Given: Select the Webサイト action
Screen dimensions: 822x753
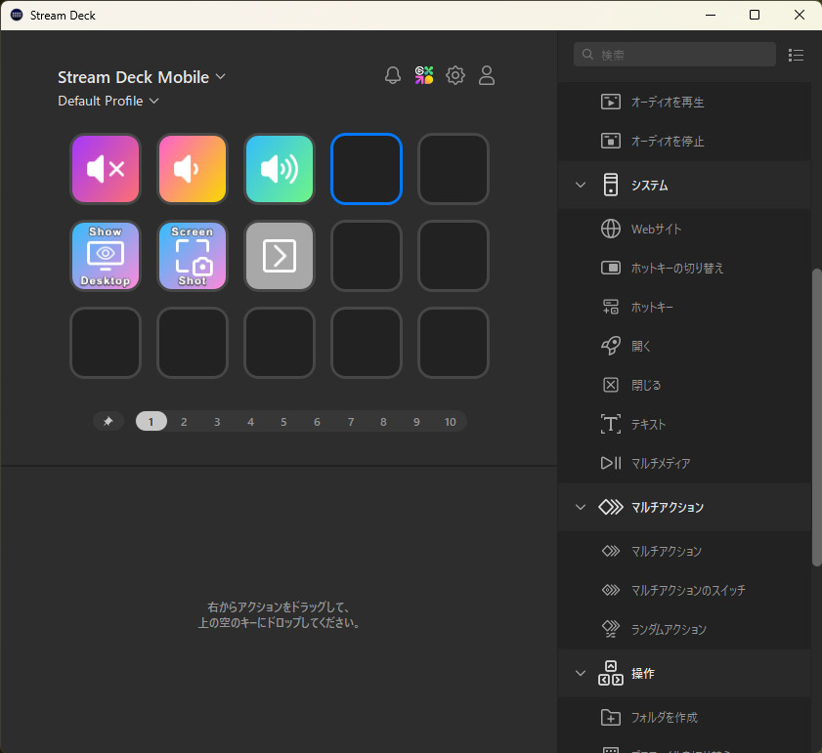Looking at the screenshot, I should pos(684,229).
